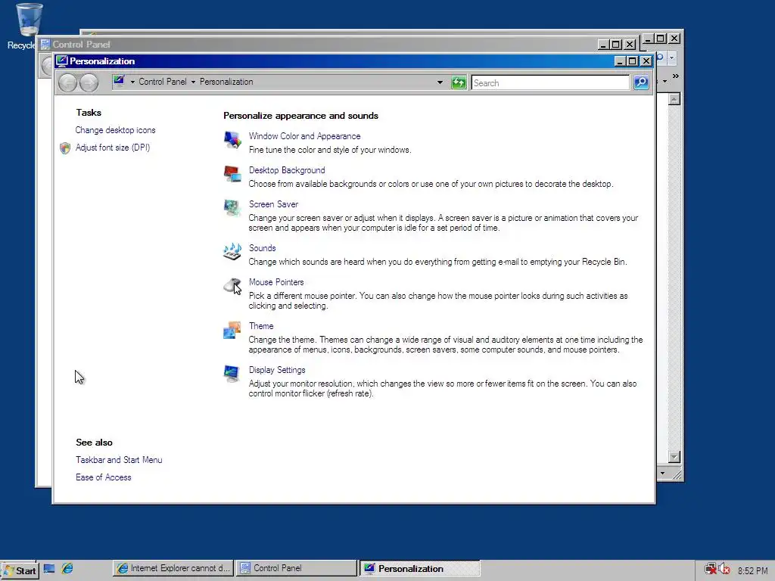Click the Mouse Pointers icon
This screenshot has width=775, height=581.
pyautogui.click(x=232, y=286)
